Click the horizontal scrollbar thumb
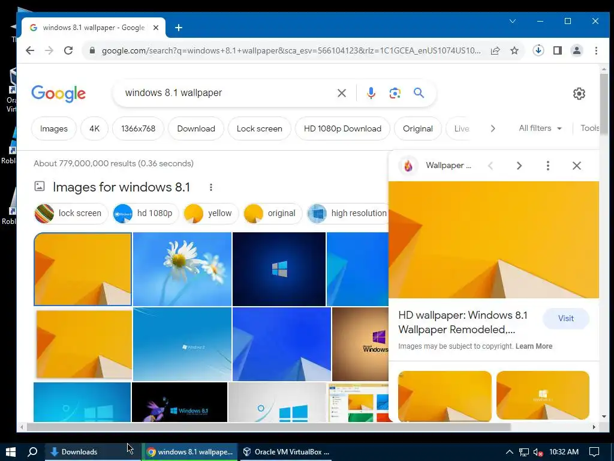614x461 pixels. (269, 427)
